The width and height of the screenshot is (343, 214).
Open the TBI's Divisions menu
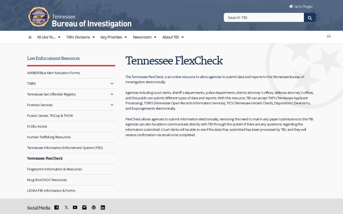(x=80, y=37)
